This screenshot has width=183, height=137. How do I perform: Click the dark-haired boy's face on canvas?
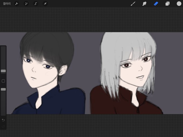coord(40,73)
